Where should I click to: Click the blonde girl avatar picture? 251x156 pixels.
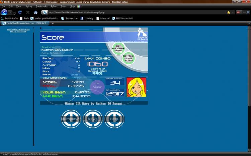[137, 87]
